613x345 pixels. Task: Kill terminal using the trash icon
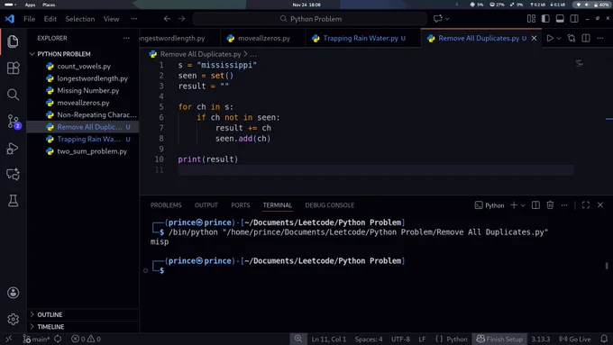pyautogui.click(x=550, y=205)
